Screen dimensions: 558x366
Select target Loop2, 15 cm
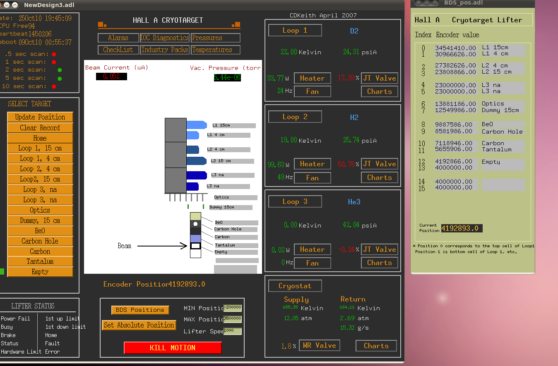(40, 179)
